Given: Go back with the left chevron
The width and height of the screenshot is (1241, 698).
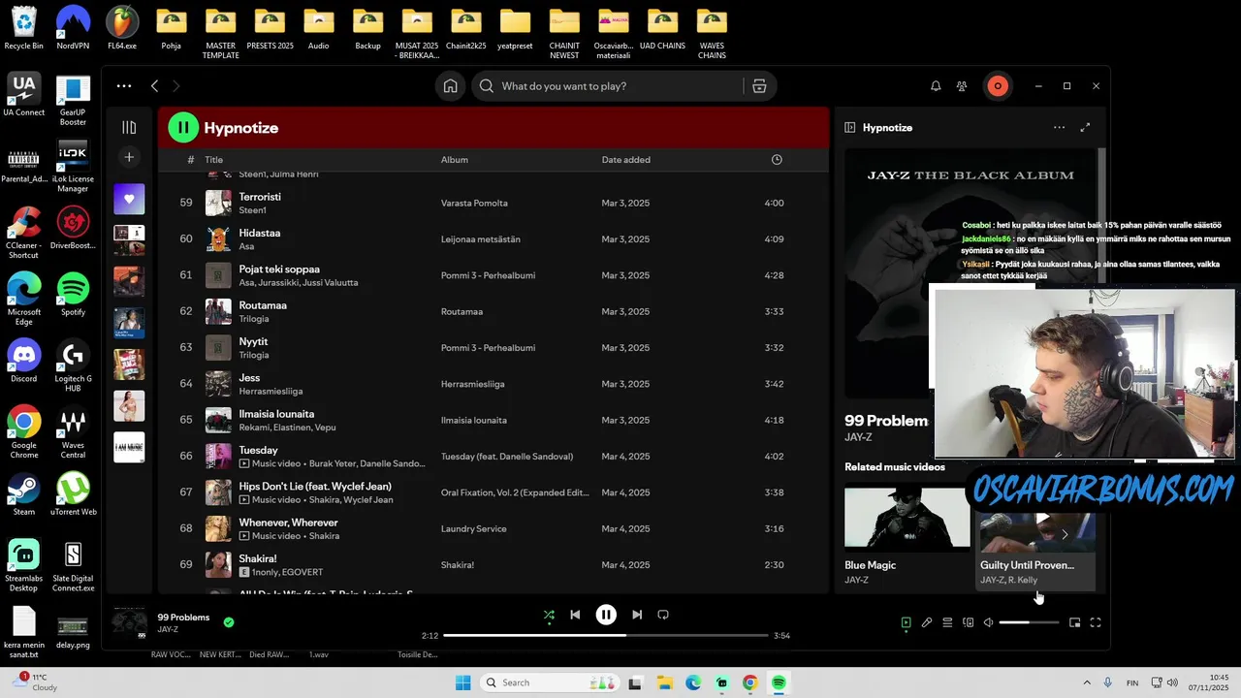Looking at the screenshot, I should click(x=154, y=86).
